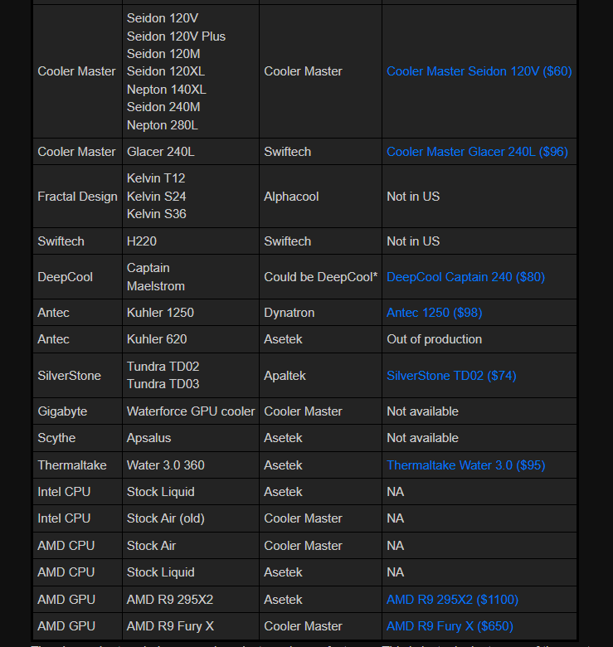Select the Kelvin S36 model text
This screenshot has width=613, height=647.
[x=156, y=214]
